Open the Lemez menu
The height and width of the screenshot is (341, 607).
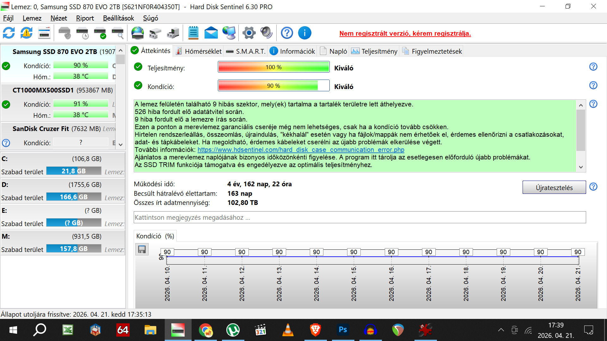32,18
